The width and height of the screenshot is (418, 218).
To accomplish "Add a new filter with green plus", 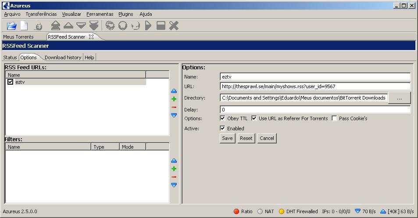I will point(174,169).
